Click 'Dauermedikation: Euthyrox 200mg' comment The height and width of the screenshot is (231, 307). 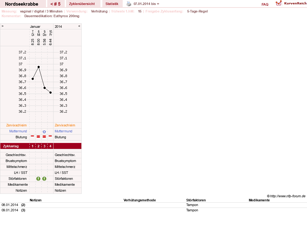52,16
